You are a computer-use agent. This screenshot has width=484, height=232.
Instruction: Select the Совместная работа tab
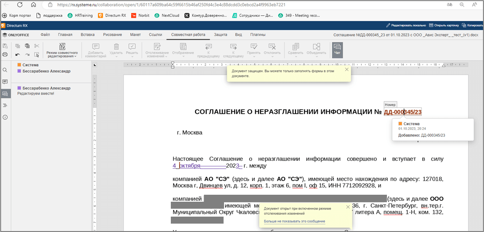coord(188,35)
